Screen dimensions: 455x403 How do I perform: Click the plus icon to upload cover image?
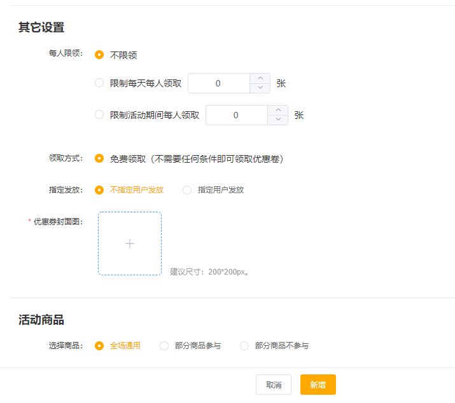[x=130, y=243]
